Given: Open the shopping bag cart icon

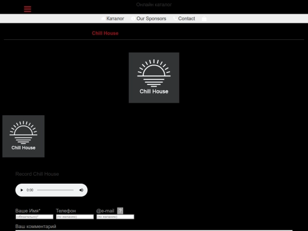Looking at the screenshot, I should click(x=204, y=18).
